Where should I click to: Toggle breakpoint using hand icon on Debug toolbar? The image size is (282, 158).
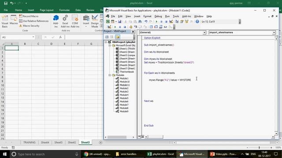(131, 27)
